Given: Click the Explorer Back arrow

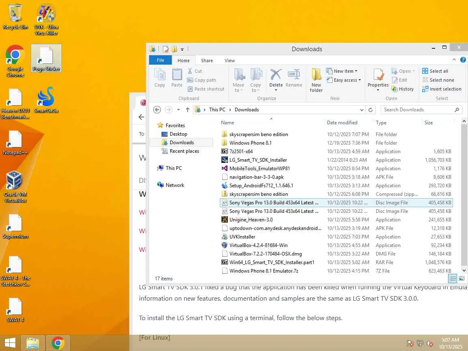Looking at the screenshot, I should click(x=157, y=110).
